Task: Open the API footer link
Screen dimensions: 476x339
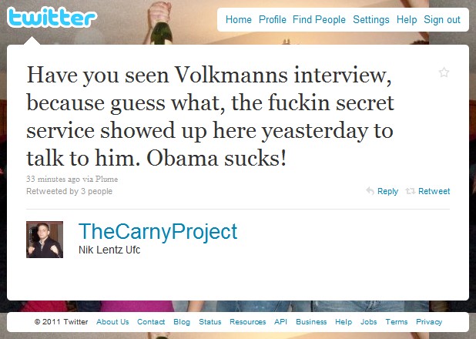Action: click(280, 322)
